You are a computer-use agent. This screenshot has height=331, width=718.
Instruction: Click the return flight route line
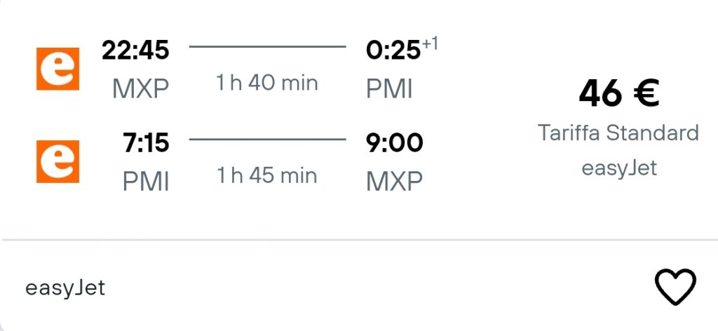point(267,139)
